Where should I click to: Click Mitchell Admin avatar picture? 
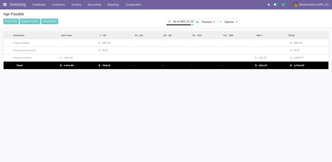pos(295,5)
